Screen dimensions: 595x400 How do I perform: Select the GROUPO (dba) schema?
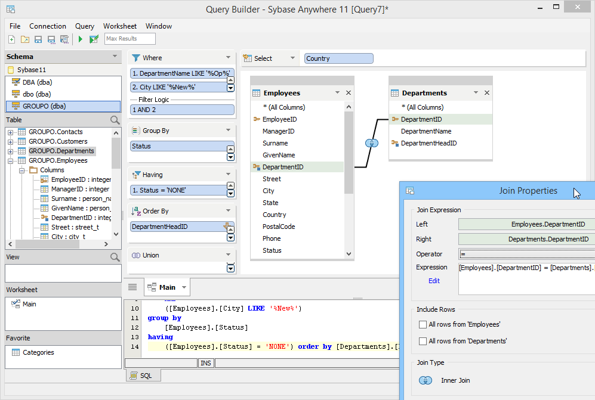coord(63,106)
